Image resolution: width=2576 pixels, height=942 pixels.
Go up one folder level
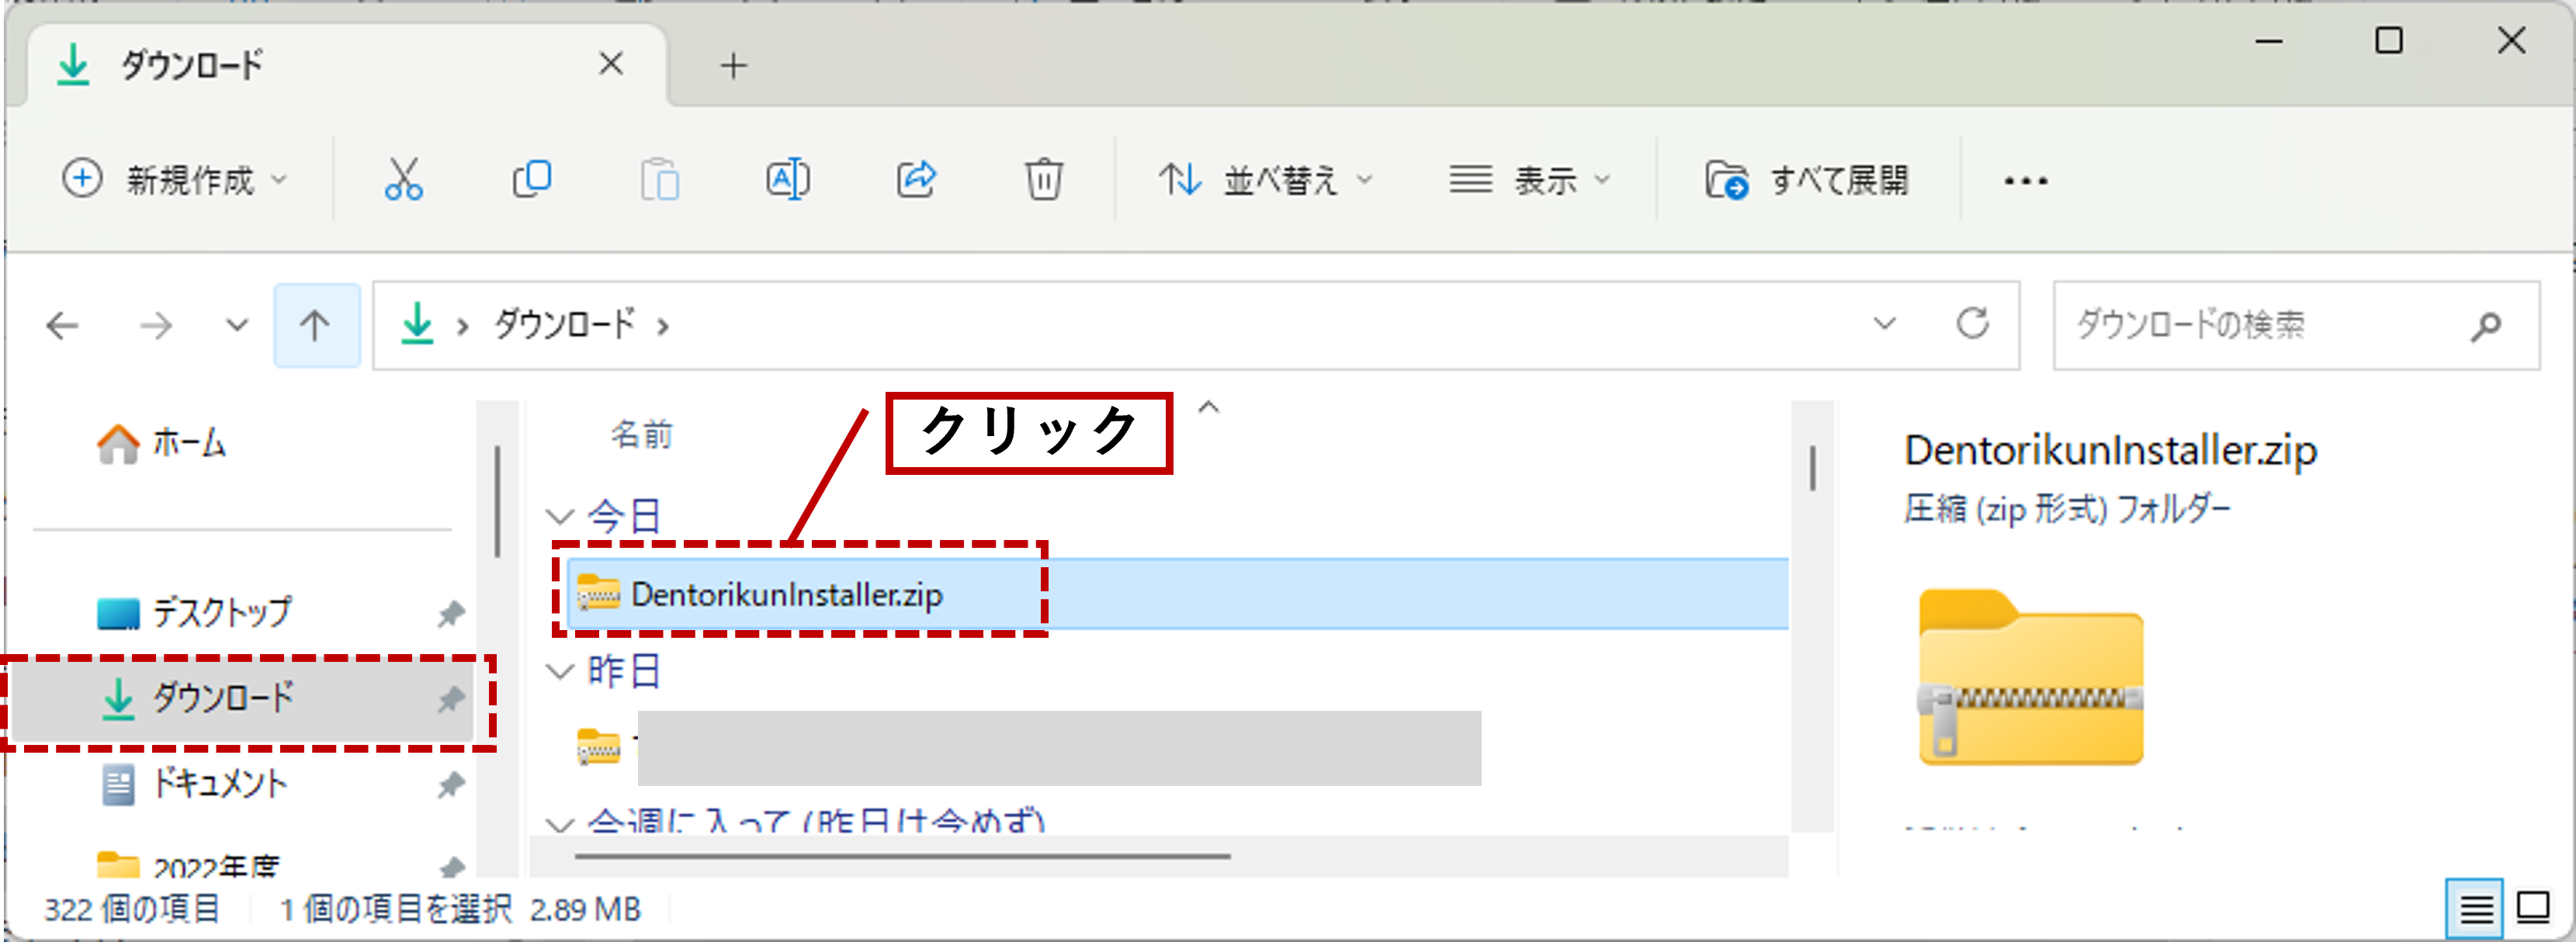315,325
